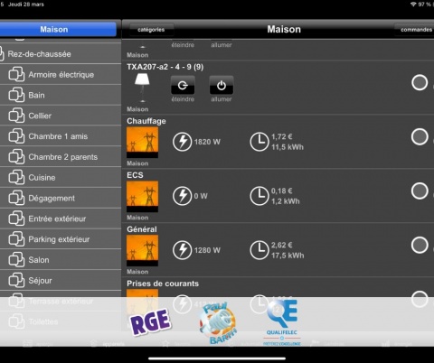Click the Chauffage lightning power icon

pos(182,142)
